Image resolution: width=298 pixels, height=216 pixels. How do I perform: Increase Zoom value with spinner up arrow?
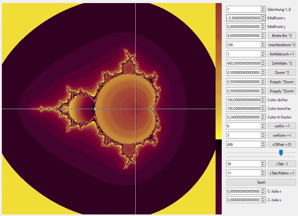[263, 71]
